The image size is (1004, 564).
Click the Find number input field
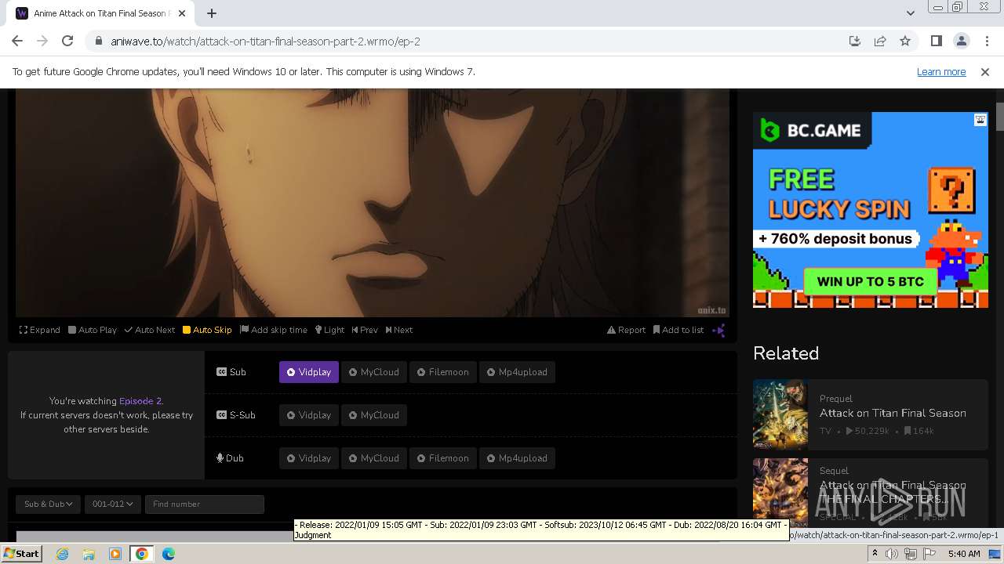[205, 504]
